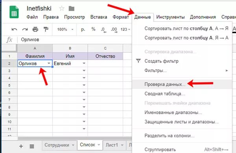Open the Дополнения menu

[203, 17]
